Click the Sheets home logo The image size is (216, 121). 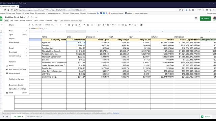[1, 18]
